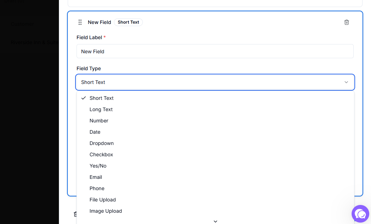Click the checkmark next to Short Text
The width and height of the screenshot is (371, 224).
click(x=83, y=98)
